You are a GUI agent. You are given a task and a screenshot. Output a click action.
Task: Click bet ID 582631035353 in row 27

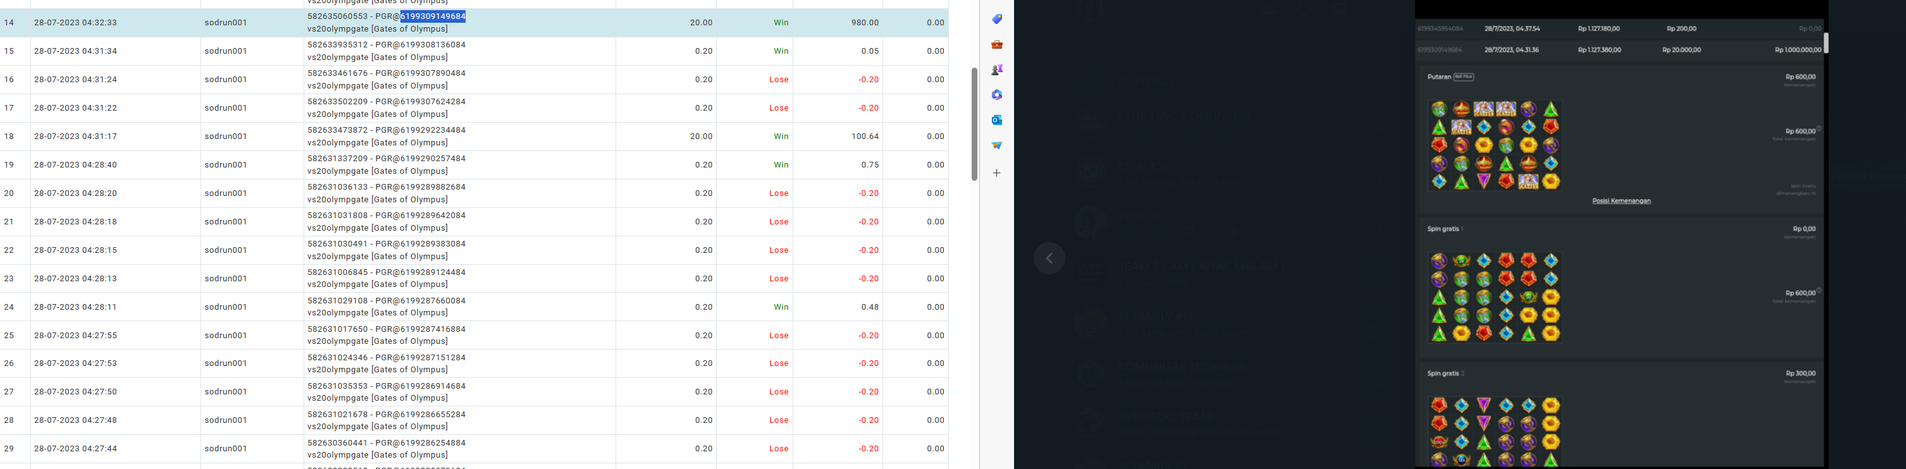337,386
